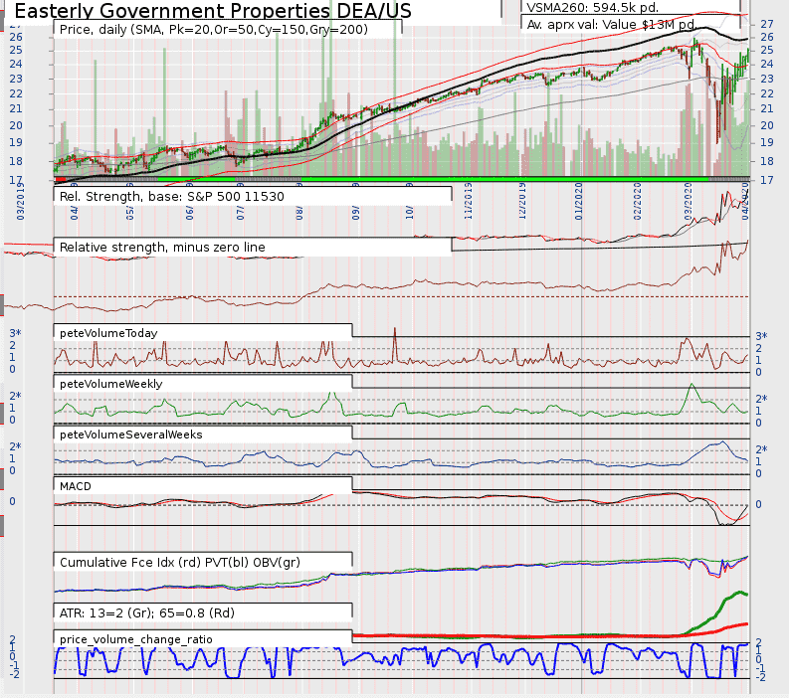Screen dimensions: 789x698
Task: Select the 2* mark left of peteVolumeWeekly
Action: pos(15,396)
